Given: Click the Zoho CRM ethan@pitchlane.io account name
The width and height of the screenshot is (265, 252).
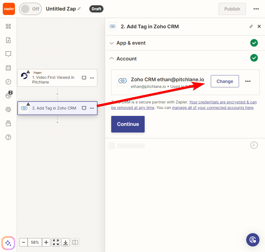Looking at the screenshot, I should click(167, 80).
